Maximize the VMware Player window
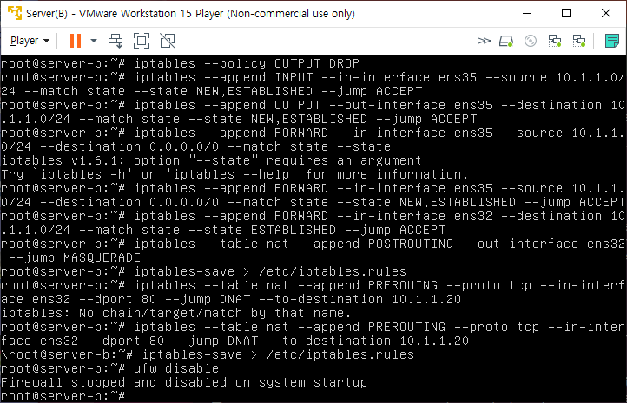Image resolution: width=627 pixels, height=403 pixels. tap(566, 13)
